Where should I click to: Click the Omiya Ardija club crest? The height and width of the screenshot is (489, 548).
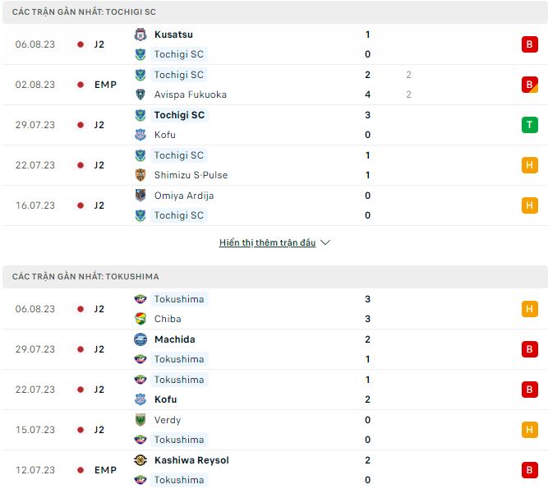[x=140, y=196]
